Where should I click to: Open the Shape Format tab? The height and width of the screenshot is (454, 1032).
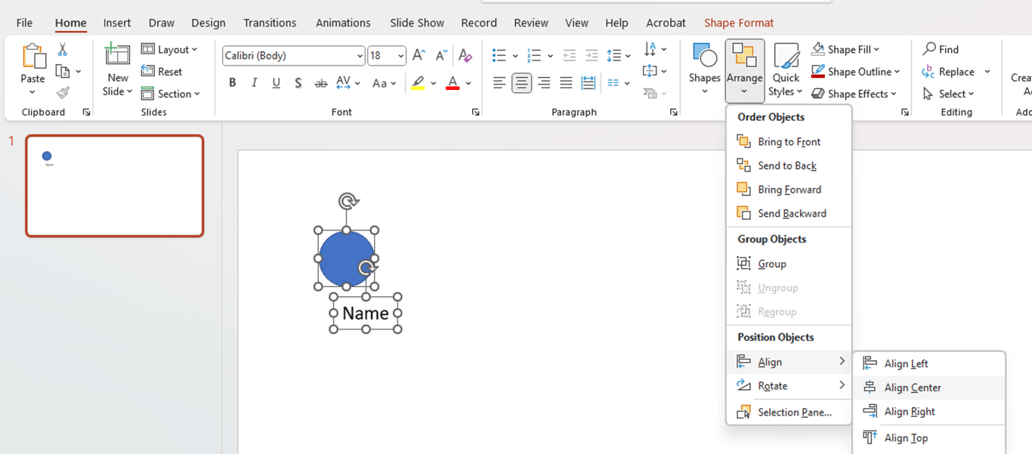tap(739, 23)
